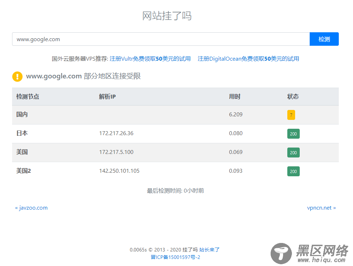The width and height of the screenshot is (353, 266).
Task: Click the 检测节点 column header
Action: pyautogui.click(x=28, y=96)
